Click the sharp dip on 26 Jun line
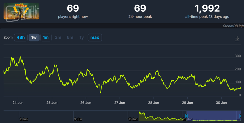This screenshot has width=244, height=123. [x=101, y=92]
